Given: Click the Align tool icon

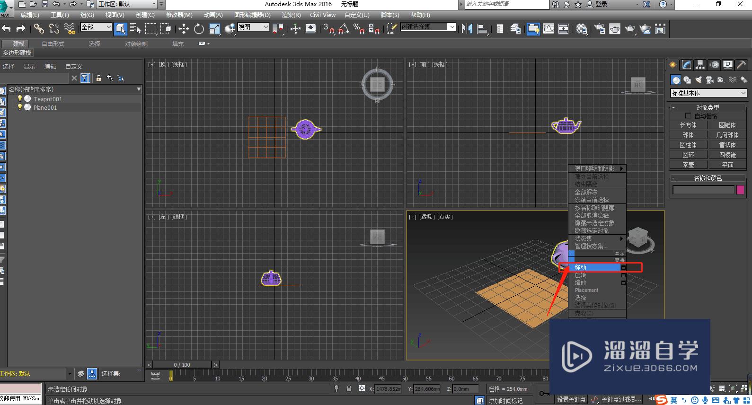Looking at the screenshot, I should point(482,29).
